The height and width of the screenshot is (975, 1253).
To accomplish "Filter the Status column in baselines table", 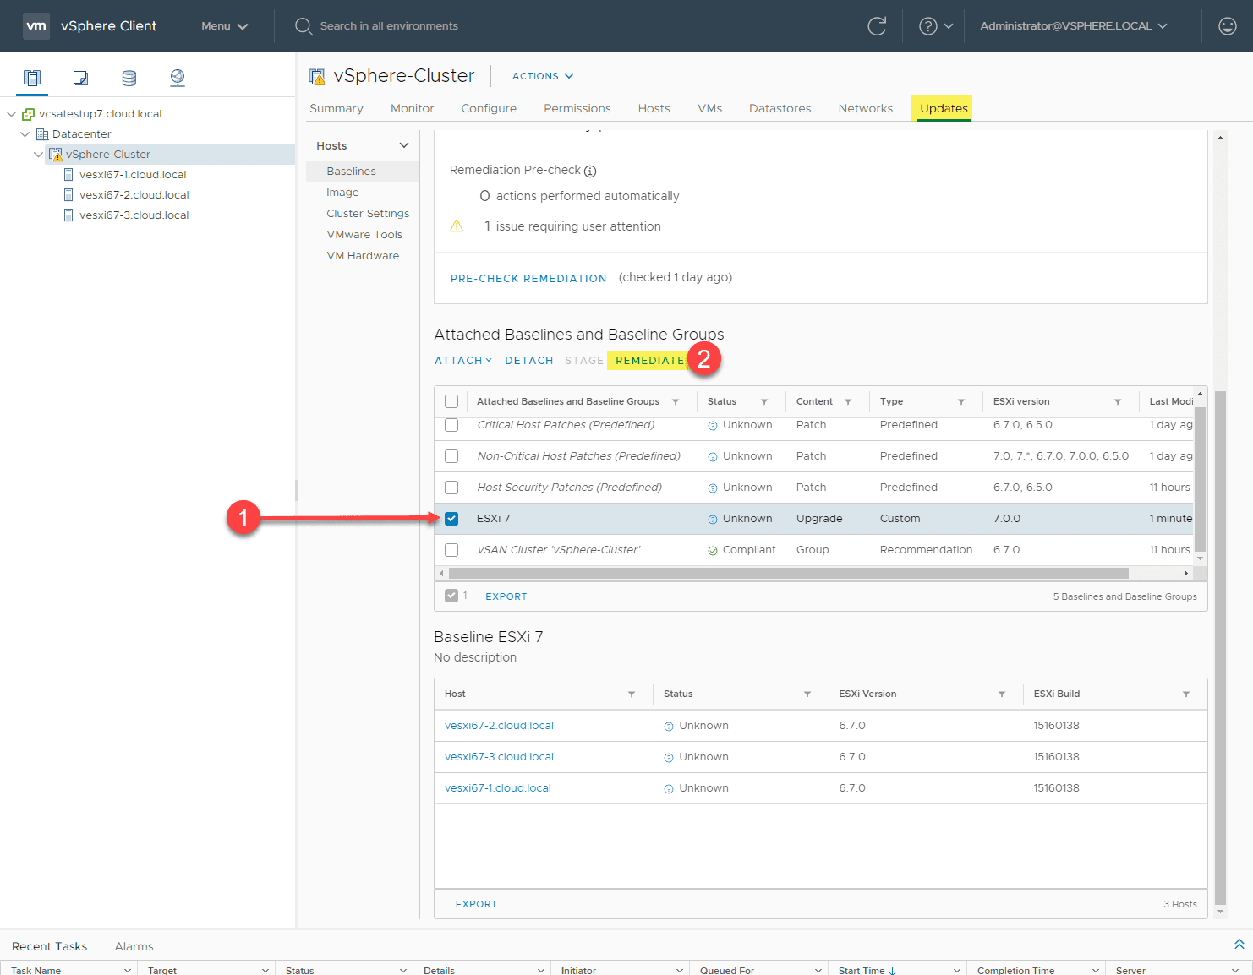I will pos(764,402).
